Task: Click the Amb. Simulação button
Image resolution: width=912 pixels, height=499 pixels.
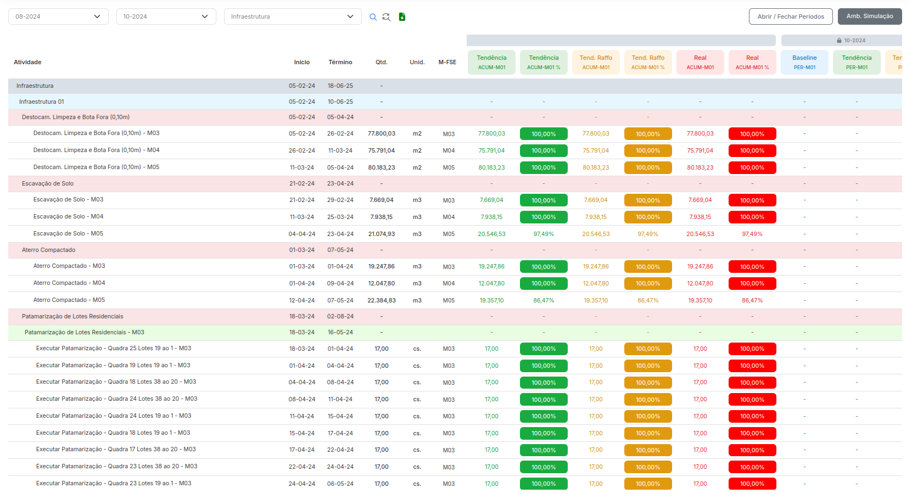Action: (x=869, y=16)
